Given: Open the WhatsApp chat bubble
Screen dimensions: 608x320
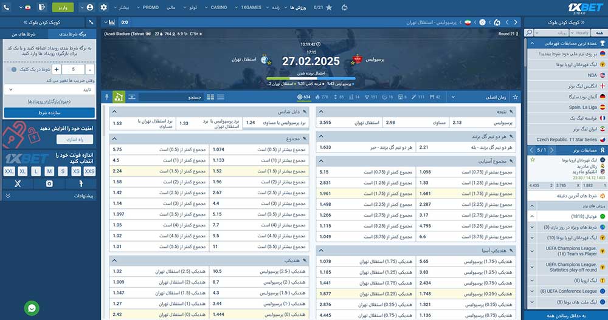Looking at the screenshot, I should click(x=32, y=308).
